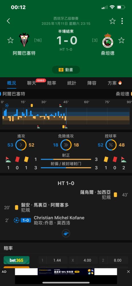Open the 方案 tab with flame icon
Viewport: 132px width, 286px height.
tap(115, 83)
